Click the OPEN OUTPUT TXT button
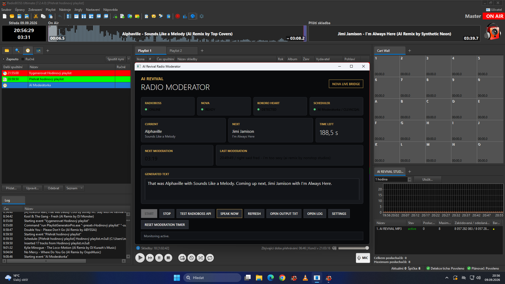The width and height of the screenshot is (505, 284). [x=284, y=214]
